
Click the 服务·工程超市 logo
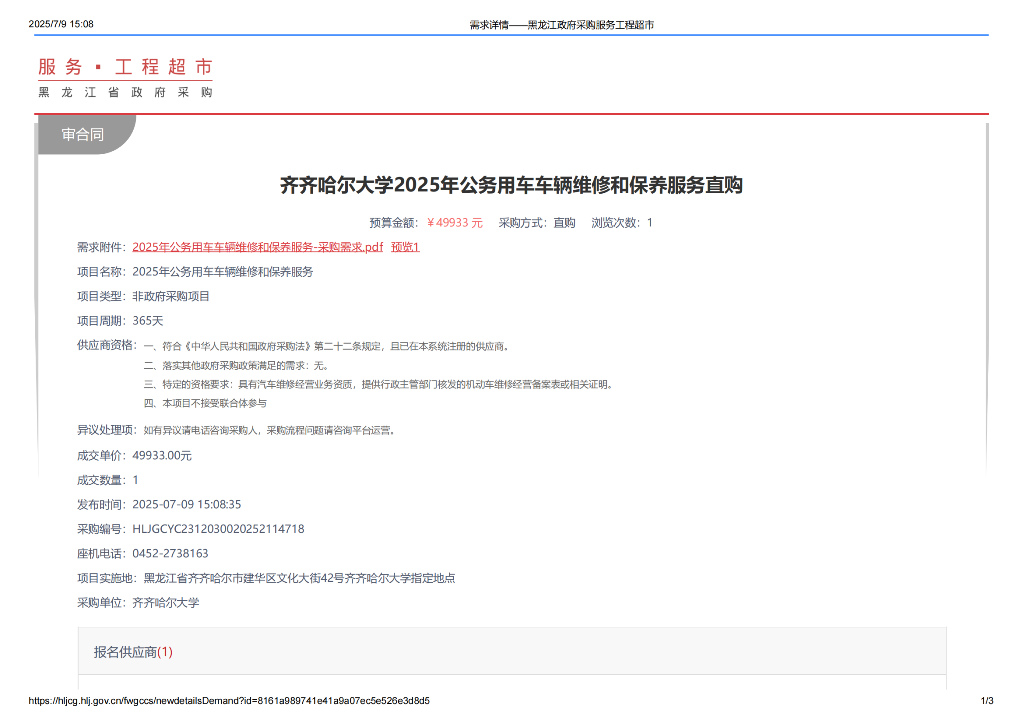point(125,67)
